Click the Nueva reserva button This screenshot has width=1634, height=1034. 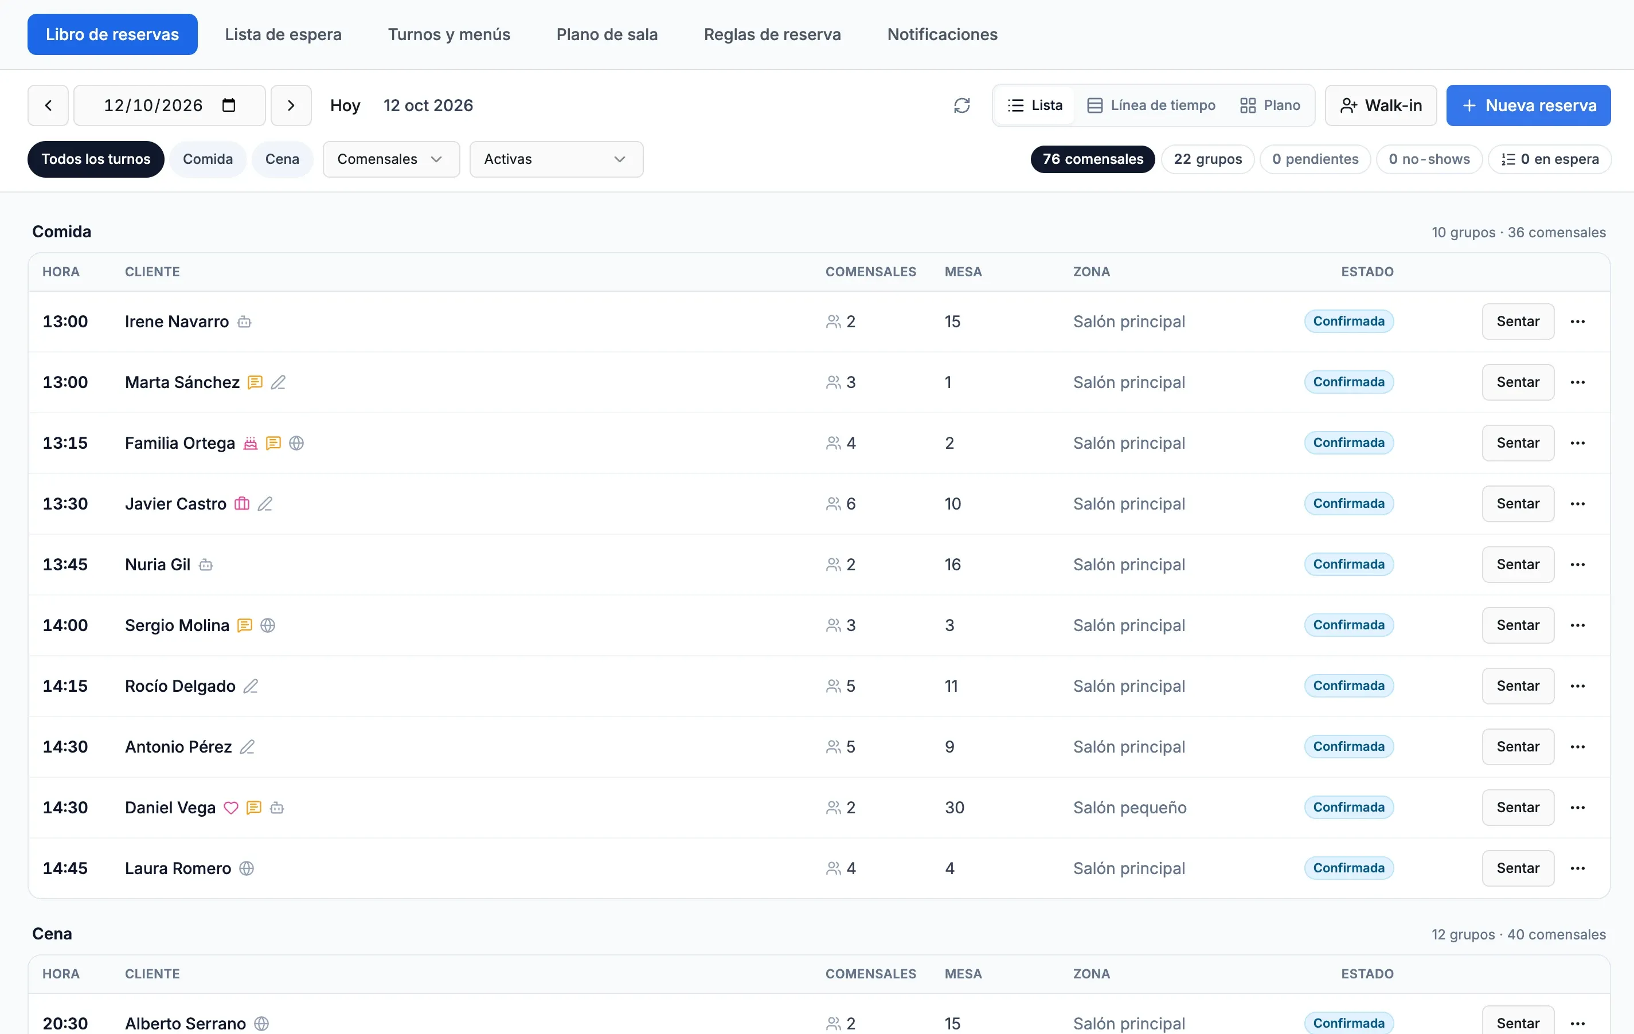(1528, 105)
